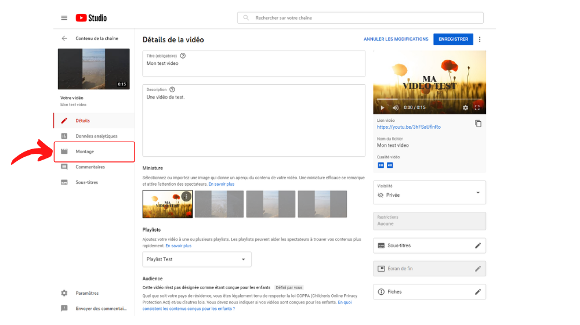Copy the video link

478,124
